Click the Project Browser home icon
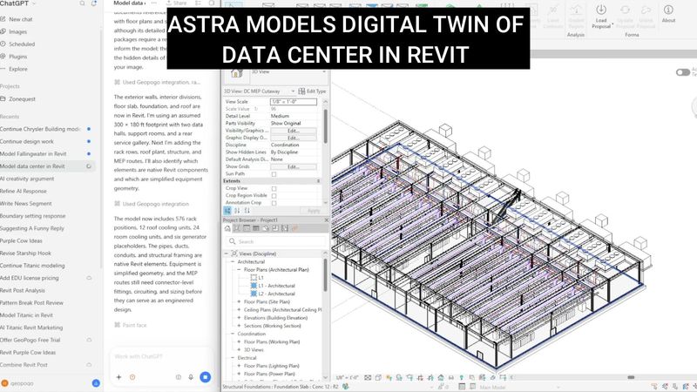The width and height of the screenshot is (697, 392). tap(227, 228)
